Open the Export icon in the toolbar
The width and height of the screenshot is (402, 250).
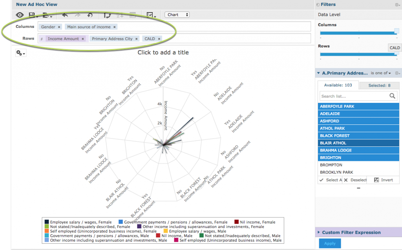pos(46,15)
